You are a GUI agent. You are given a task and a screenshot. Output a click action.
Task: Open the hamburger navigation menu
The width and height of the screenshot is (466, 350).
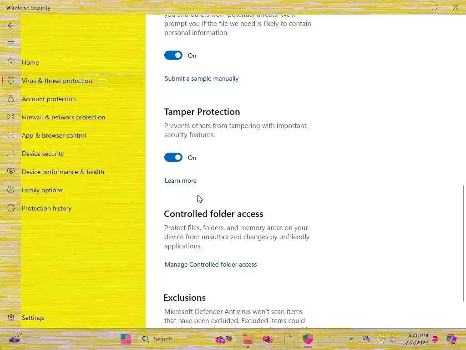tap(11, 44)
